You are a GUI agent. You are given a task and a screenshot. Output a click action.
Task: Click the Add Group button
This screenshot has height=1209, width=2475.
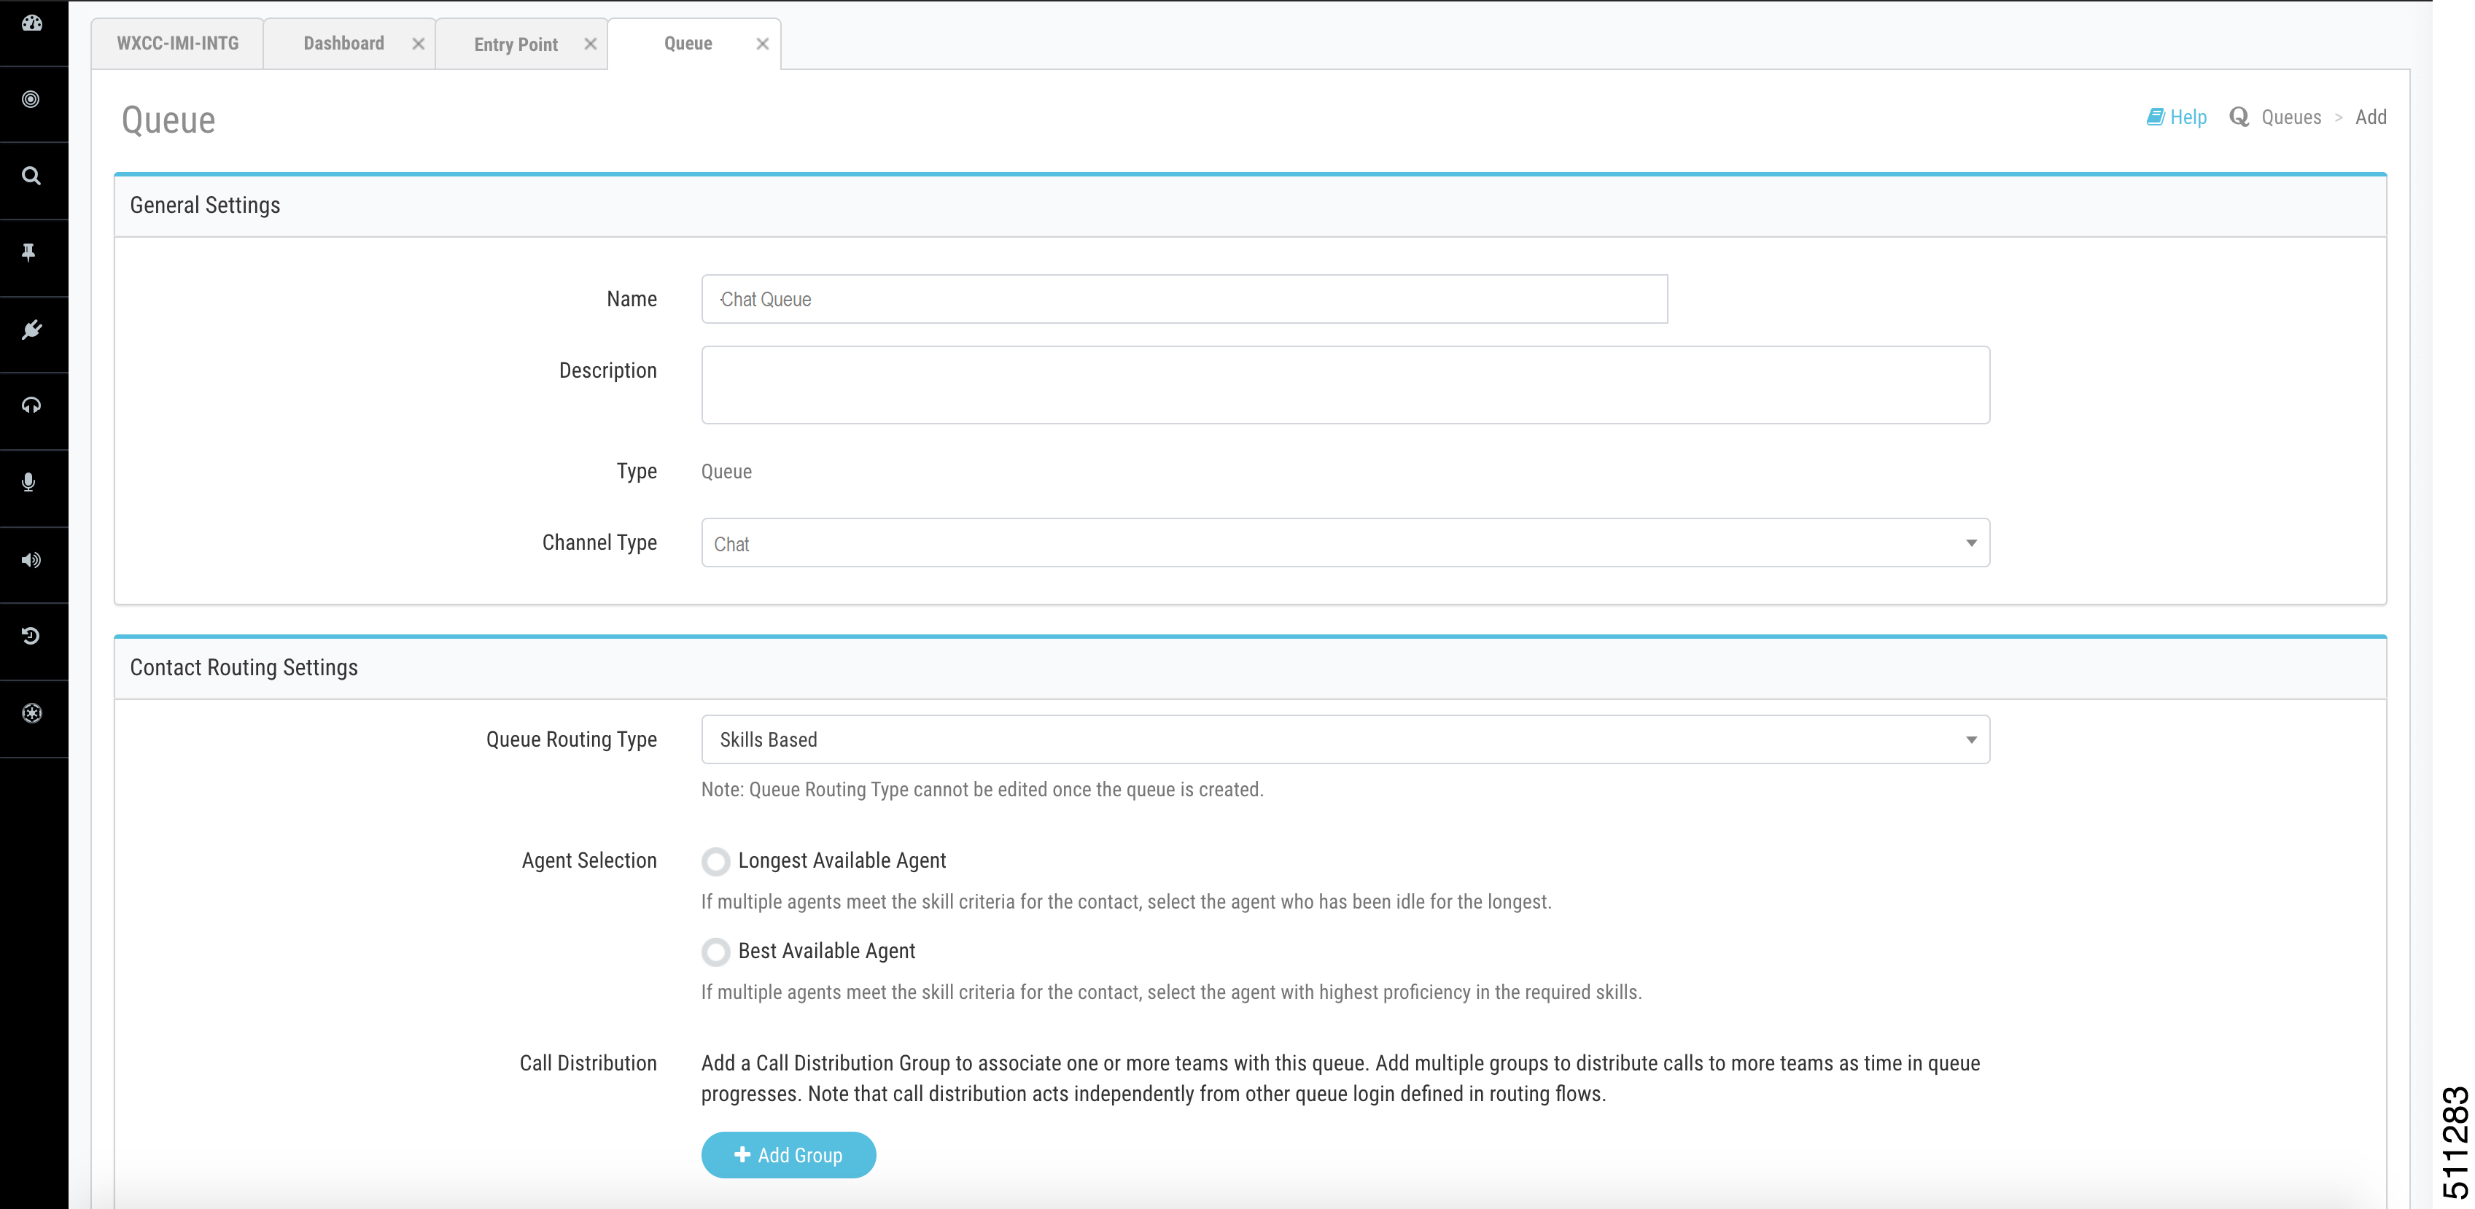pyautogui.click(x=788, y=1155)
